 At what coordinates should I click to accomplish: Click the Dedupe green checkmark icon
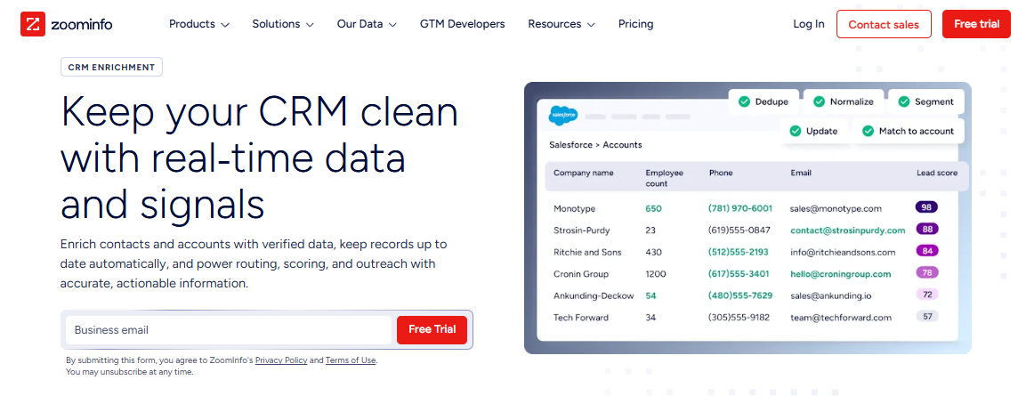[x=743, y=102]
